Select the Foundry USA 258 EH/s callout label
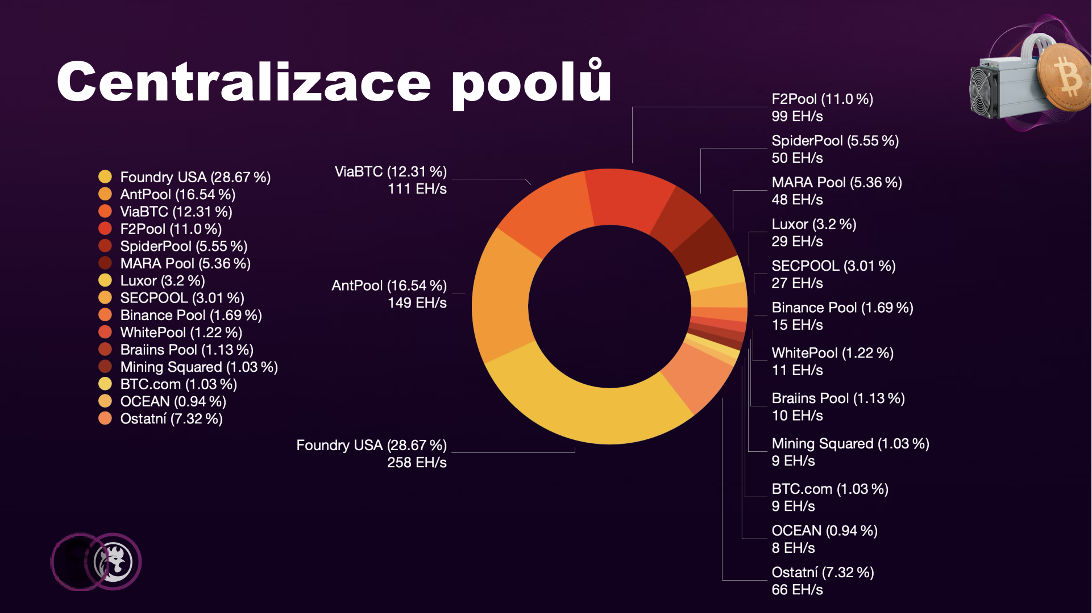The width and height of the screenshot is (1092, 613). click(x=371, y=454)
